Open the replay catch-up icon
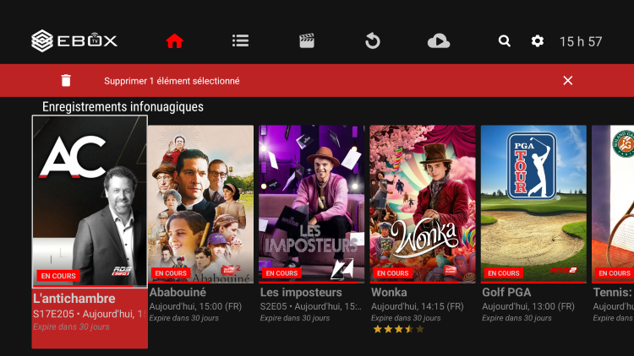Viewport: 634px width, 356px height. click(373, 40)
